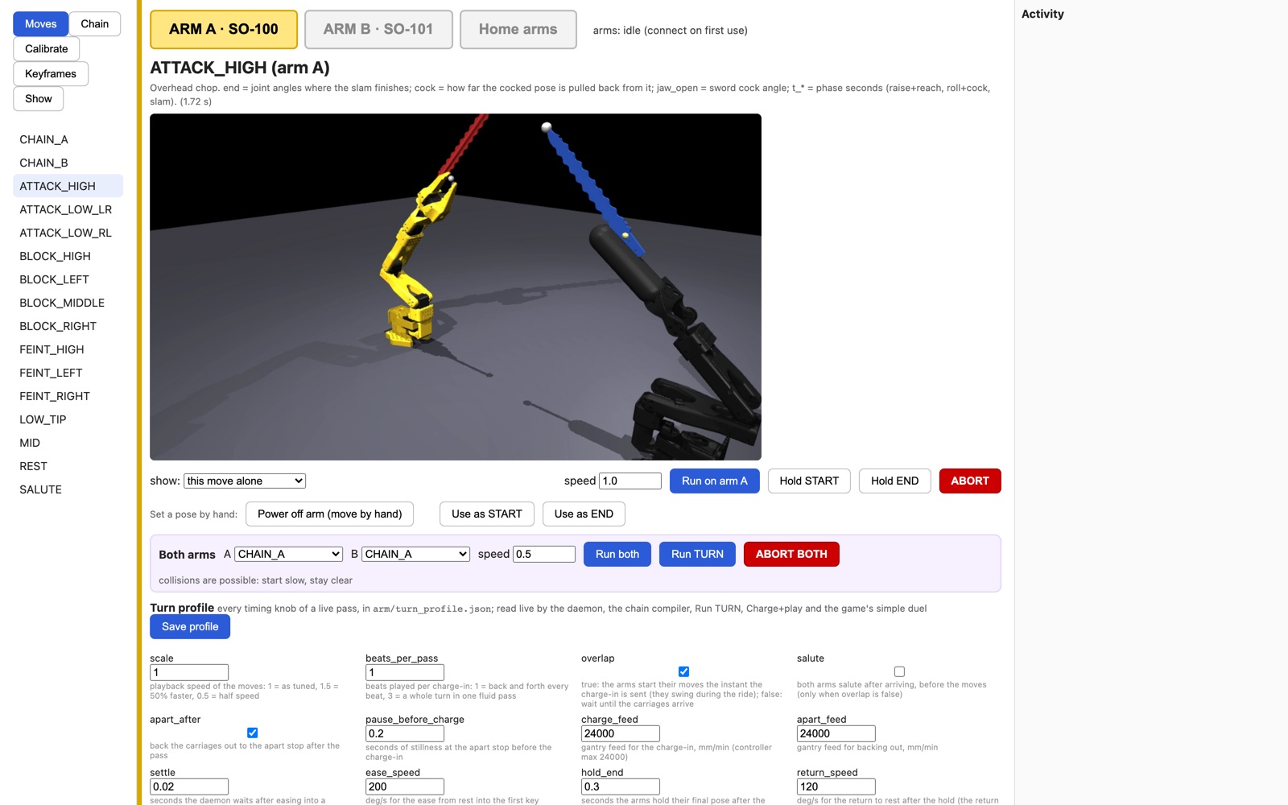Open the arm A chain dropdown
The image size is (1288, 805).
pos(289,554)
